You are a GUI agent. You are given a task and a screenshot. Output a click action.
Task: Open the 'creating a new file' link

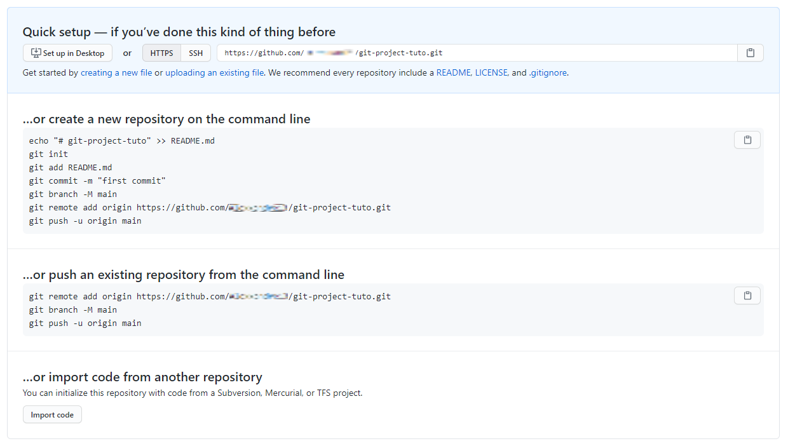pyautogui.click(x=116, y=72)
